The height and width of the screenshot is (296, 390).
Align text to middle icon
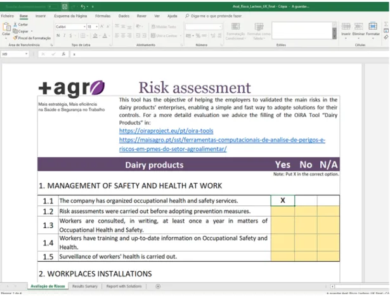pos(123,27)
